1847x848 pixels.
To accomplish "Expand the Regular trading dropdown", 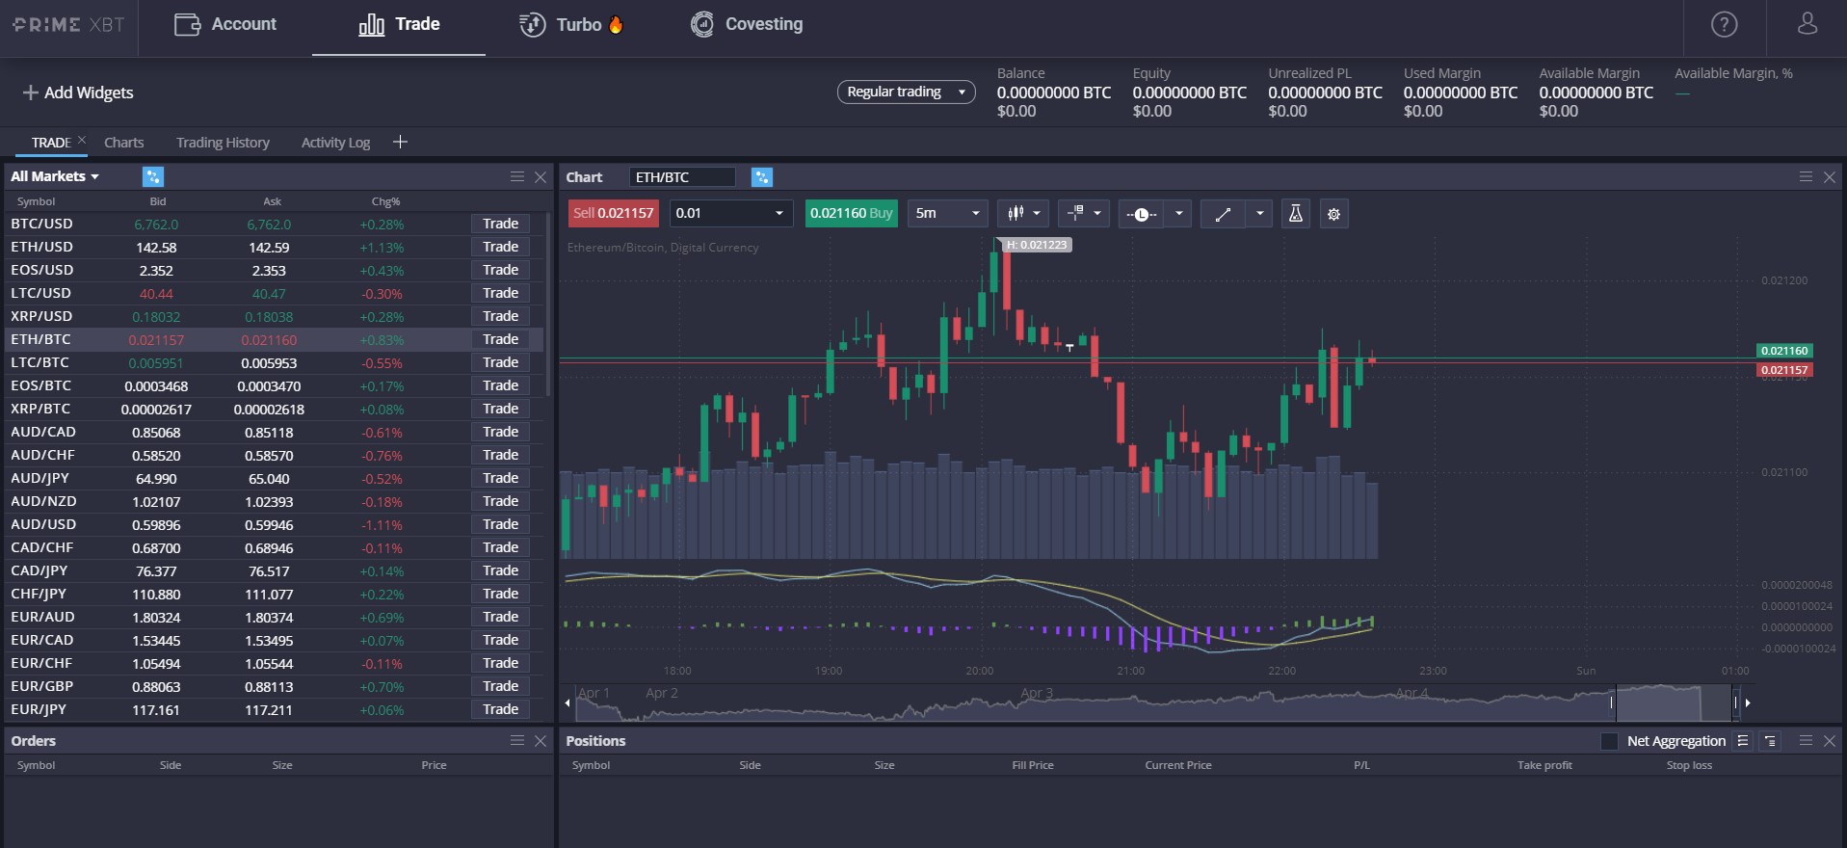I will click(906, 92).
